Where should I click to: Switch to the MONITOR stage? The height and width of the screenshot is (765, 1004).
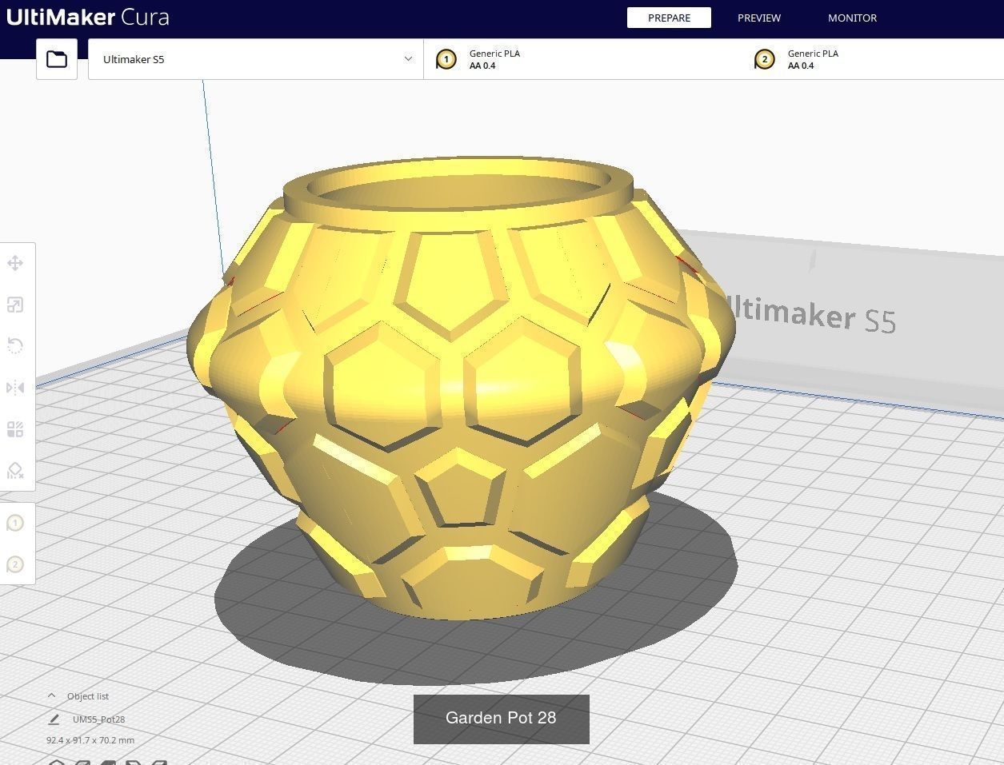(x=852, y=18)
